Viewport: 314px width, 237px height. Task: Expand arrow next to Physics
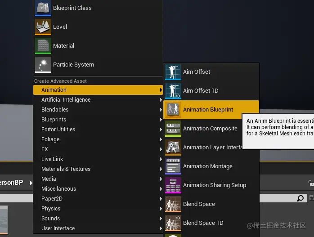pyautogui.click(x=161, y=209)
